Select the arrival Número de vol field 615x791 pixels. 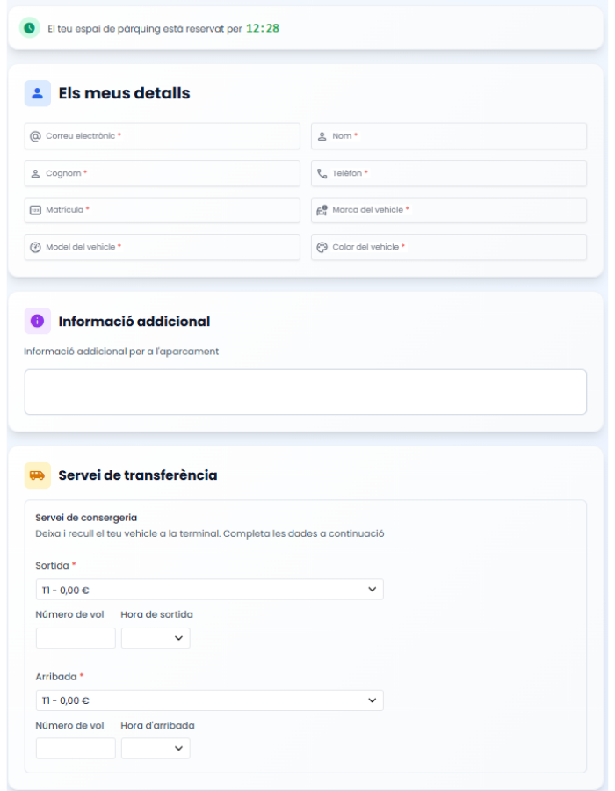click(x=76, y=749)
